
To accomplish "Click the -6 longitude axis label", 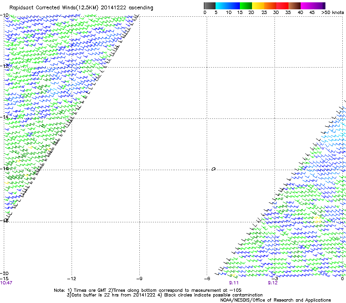I will 207,279.
